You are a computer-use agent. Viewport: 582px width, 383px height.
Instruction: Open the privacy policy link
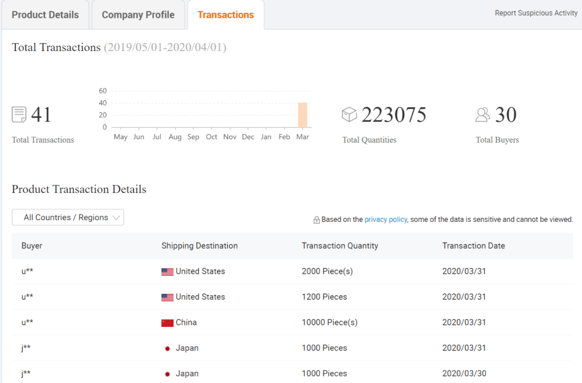point(385,220)
